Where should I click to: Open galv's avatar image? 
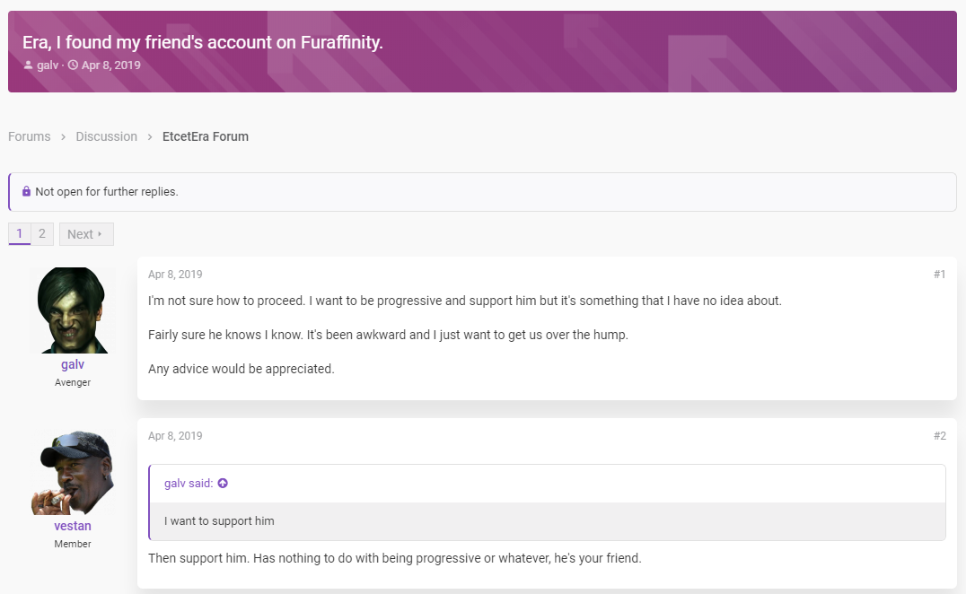tap(73, 310)
